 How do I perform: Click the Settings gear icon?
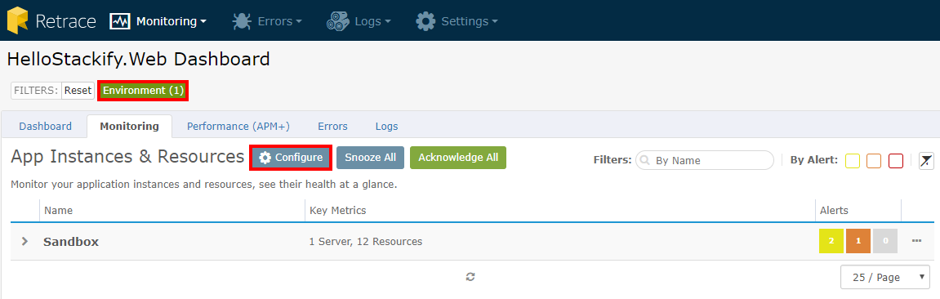click(425, 21)
